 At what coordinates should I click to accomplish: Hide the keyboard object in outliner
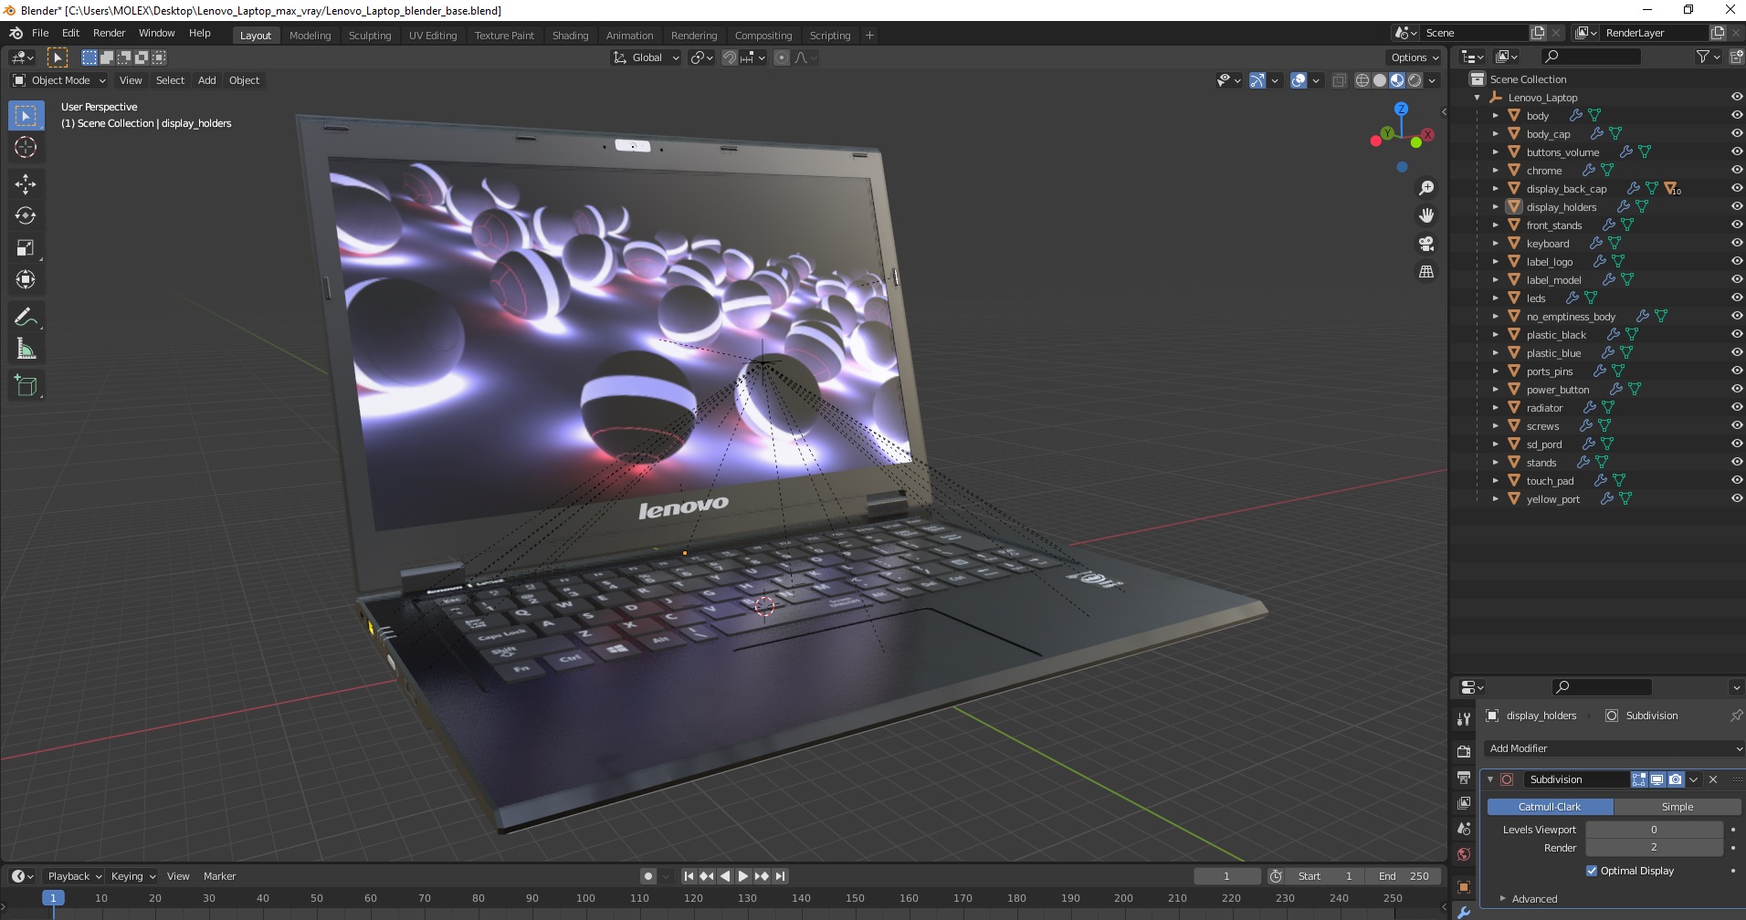pos(1736,243)
